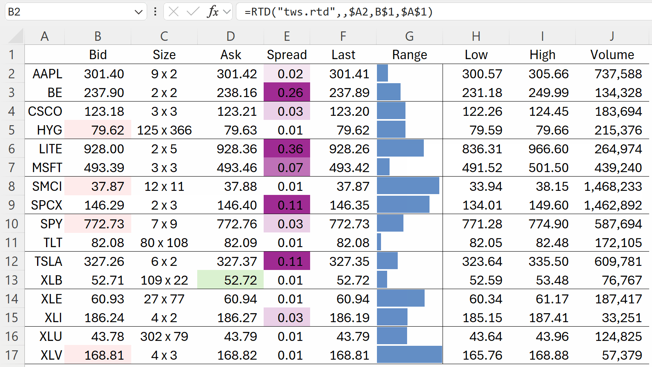Screen dimensions: 652x367
Task: Click the HYG size cell "125 x 366"
Action: (164, 130)
